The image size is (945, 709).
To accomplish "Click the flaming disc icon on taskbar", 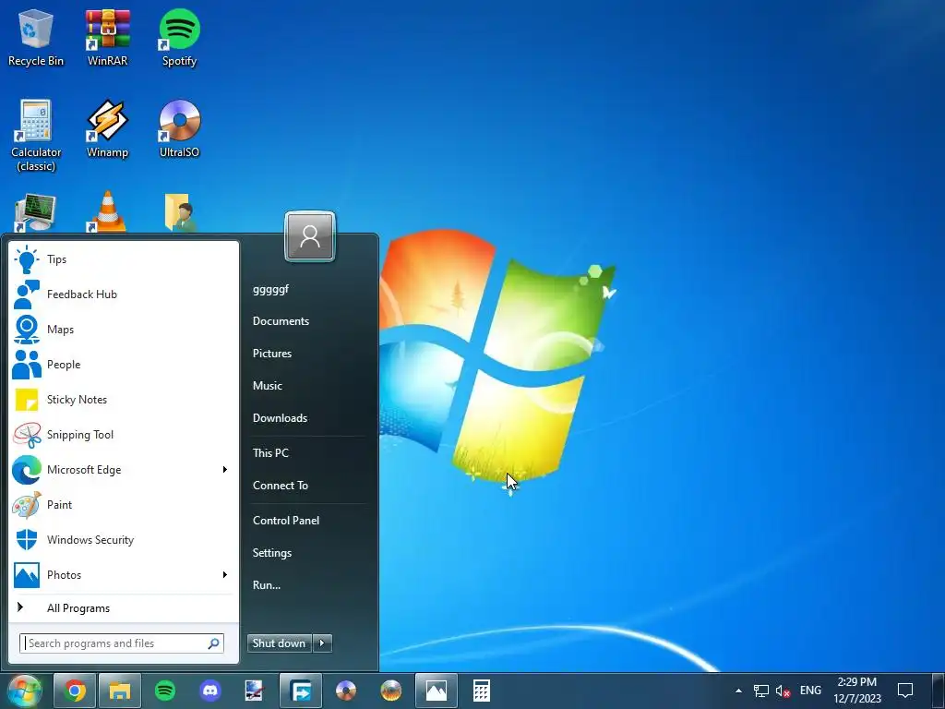I will (x=391, y=691).
